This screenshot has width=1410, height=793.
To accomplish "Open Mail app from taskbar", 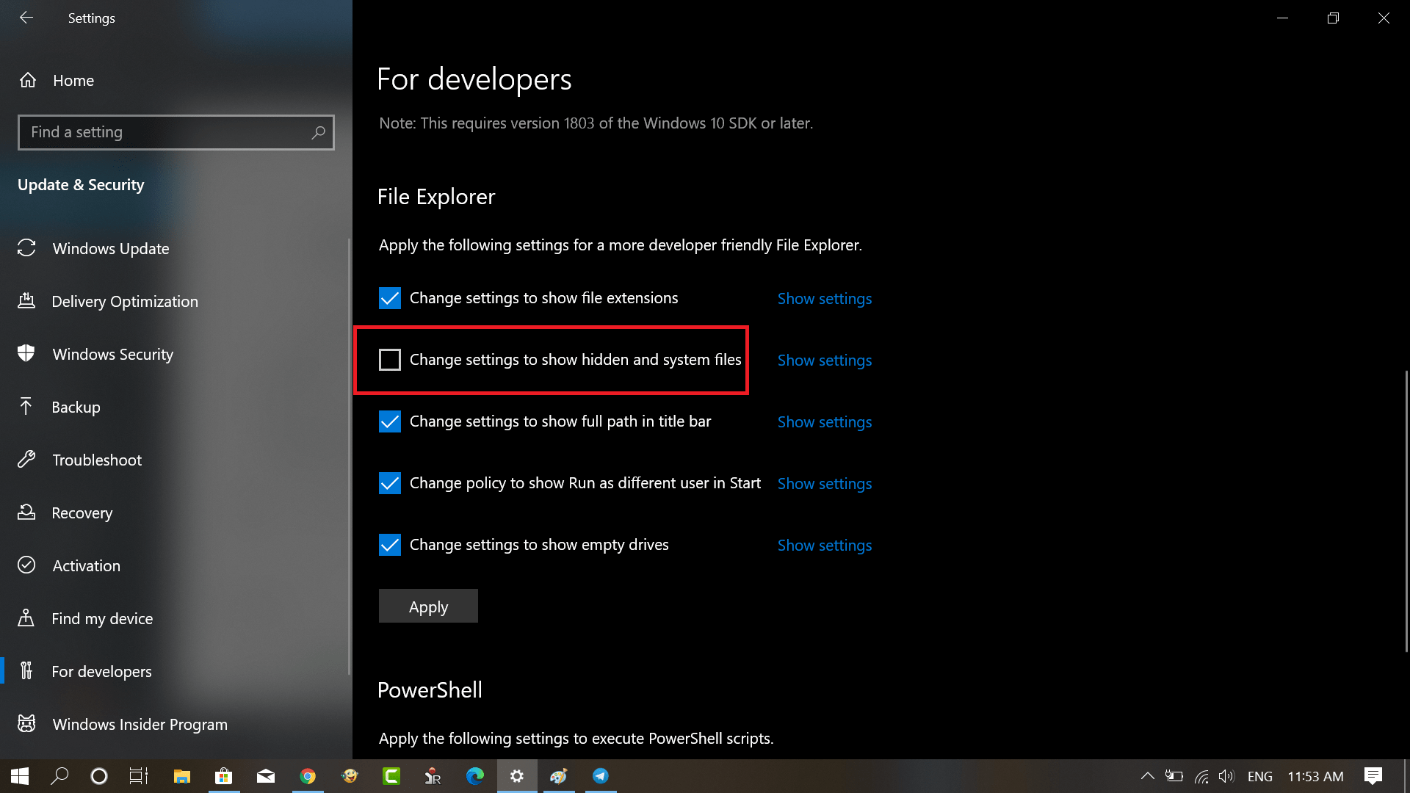I will [266, 776].
